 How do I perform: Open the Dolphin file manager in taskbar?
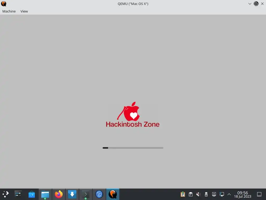[45, 194]
